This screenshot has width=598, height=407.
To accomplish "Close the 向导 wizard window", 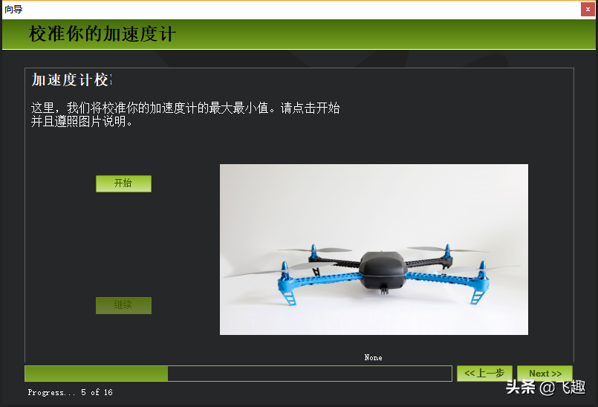I will pos(588,9).
